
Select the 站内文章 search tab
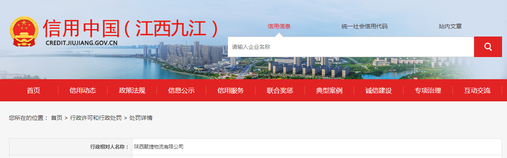450,26
